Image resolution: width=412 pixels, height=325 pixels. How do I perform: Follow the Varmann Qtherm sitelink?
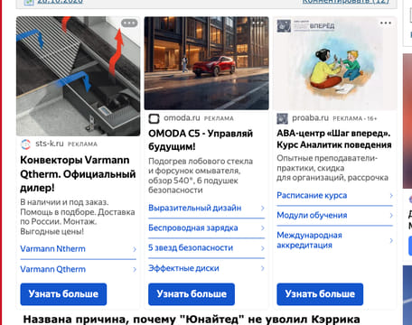(52, 269)
